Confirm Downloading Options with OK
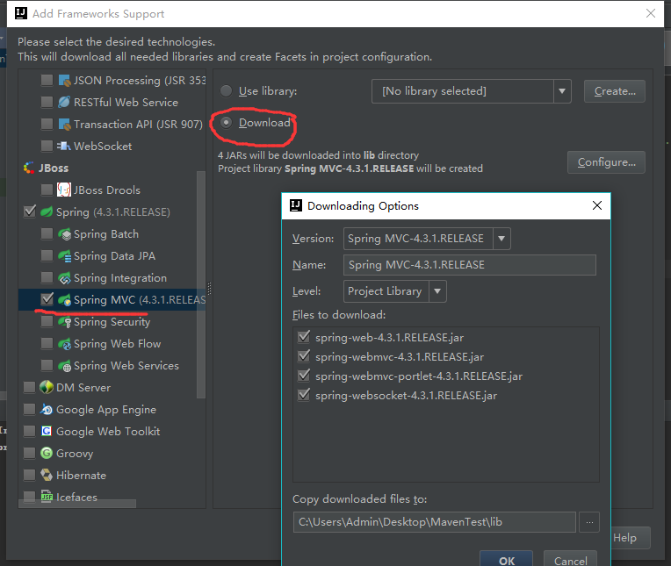The image size is (671, 566). click(506, 560)
